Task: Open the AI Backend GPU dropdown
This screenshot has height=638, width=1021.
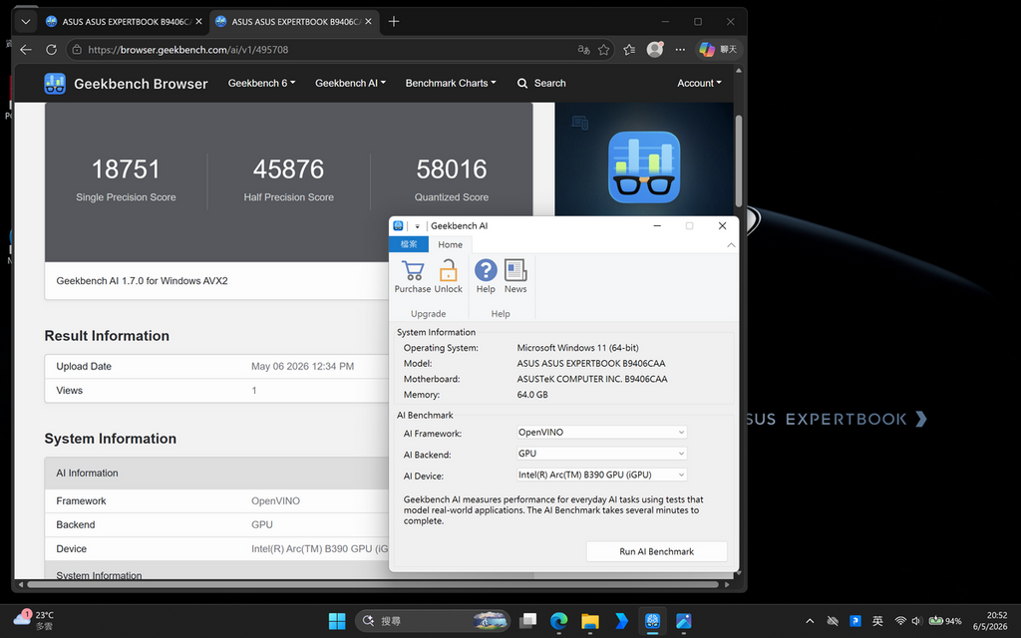Action: tap(601, 454)
